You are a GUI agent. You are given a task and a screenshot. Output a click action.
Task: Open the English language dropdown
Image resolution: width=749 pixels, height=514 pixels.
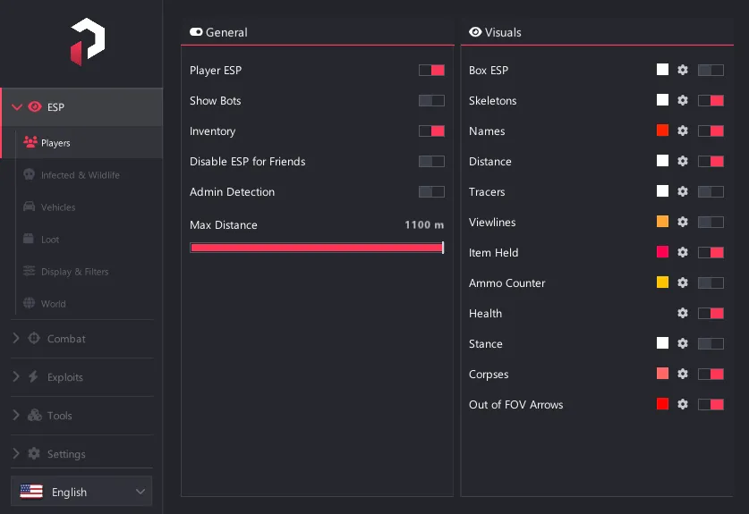(81, 491)
